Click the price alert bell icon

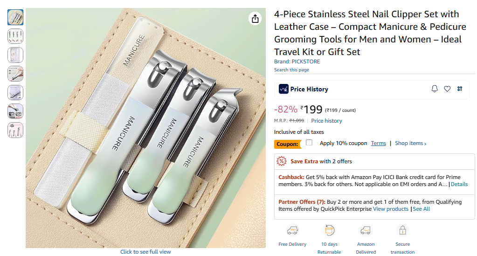coord(435,89)
